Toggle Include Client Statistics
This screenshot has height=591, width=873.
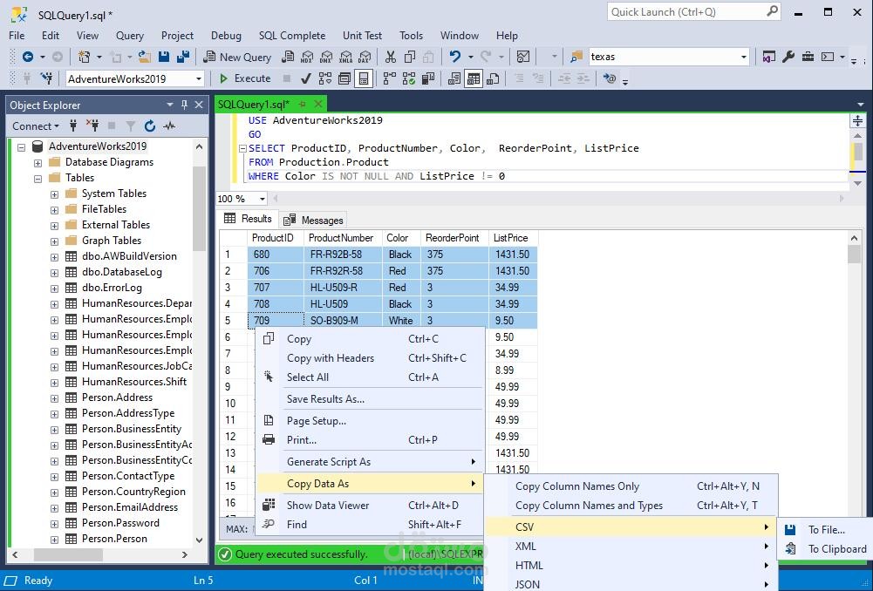tap(428, 78)
